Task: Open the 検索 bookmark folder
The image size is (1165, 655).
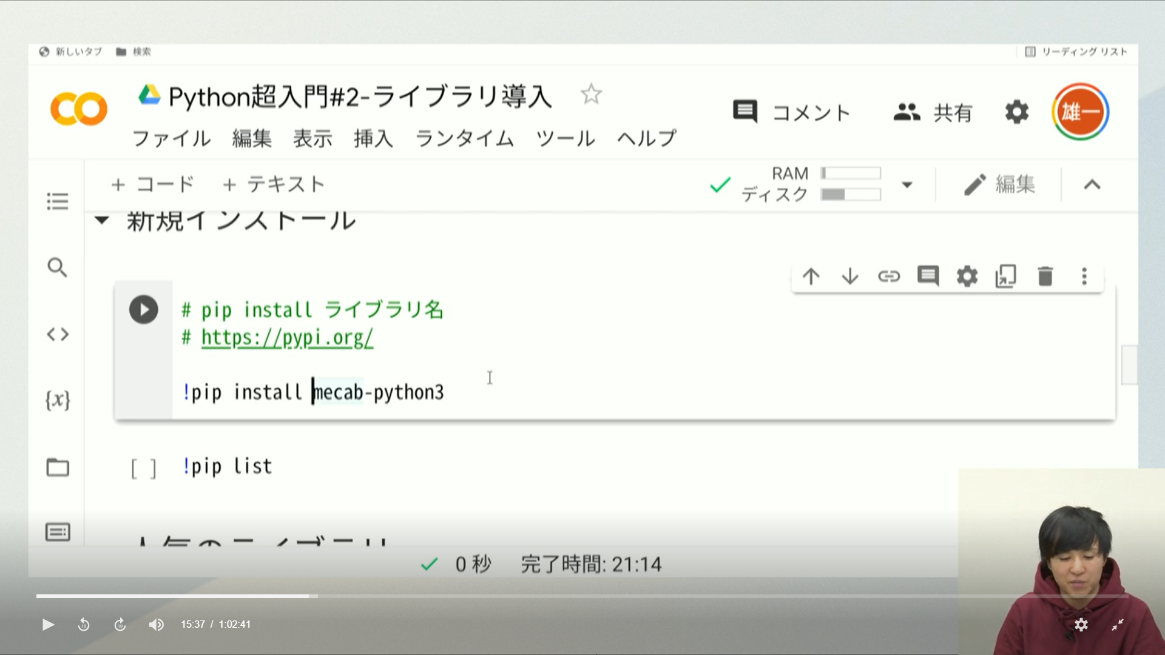Action: tap(133, 52)
